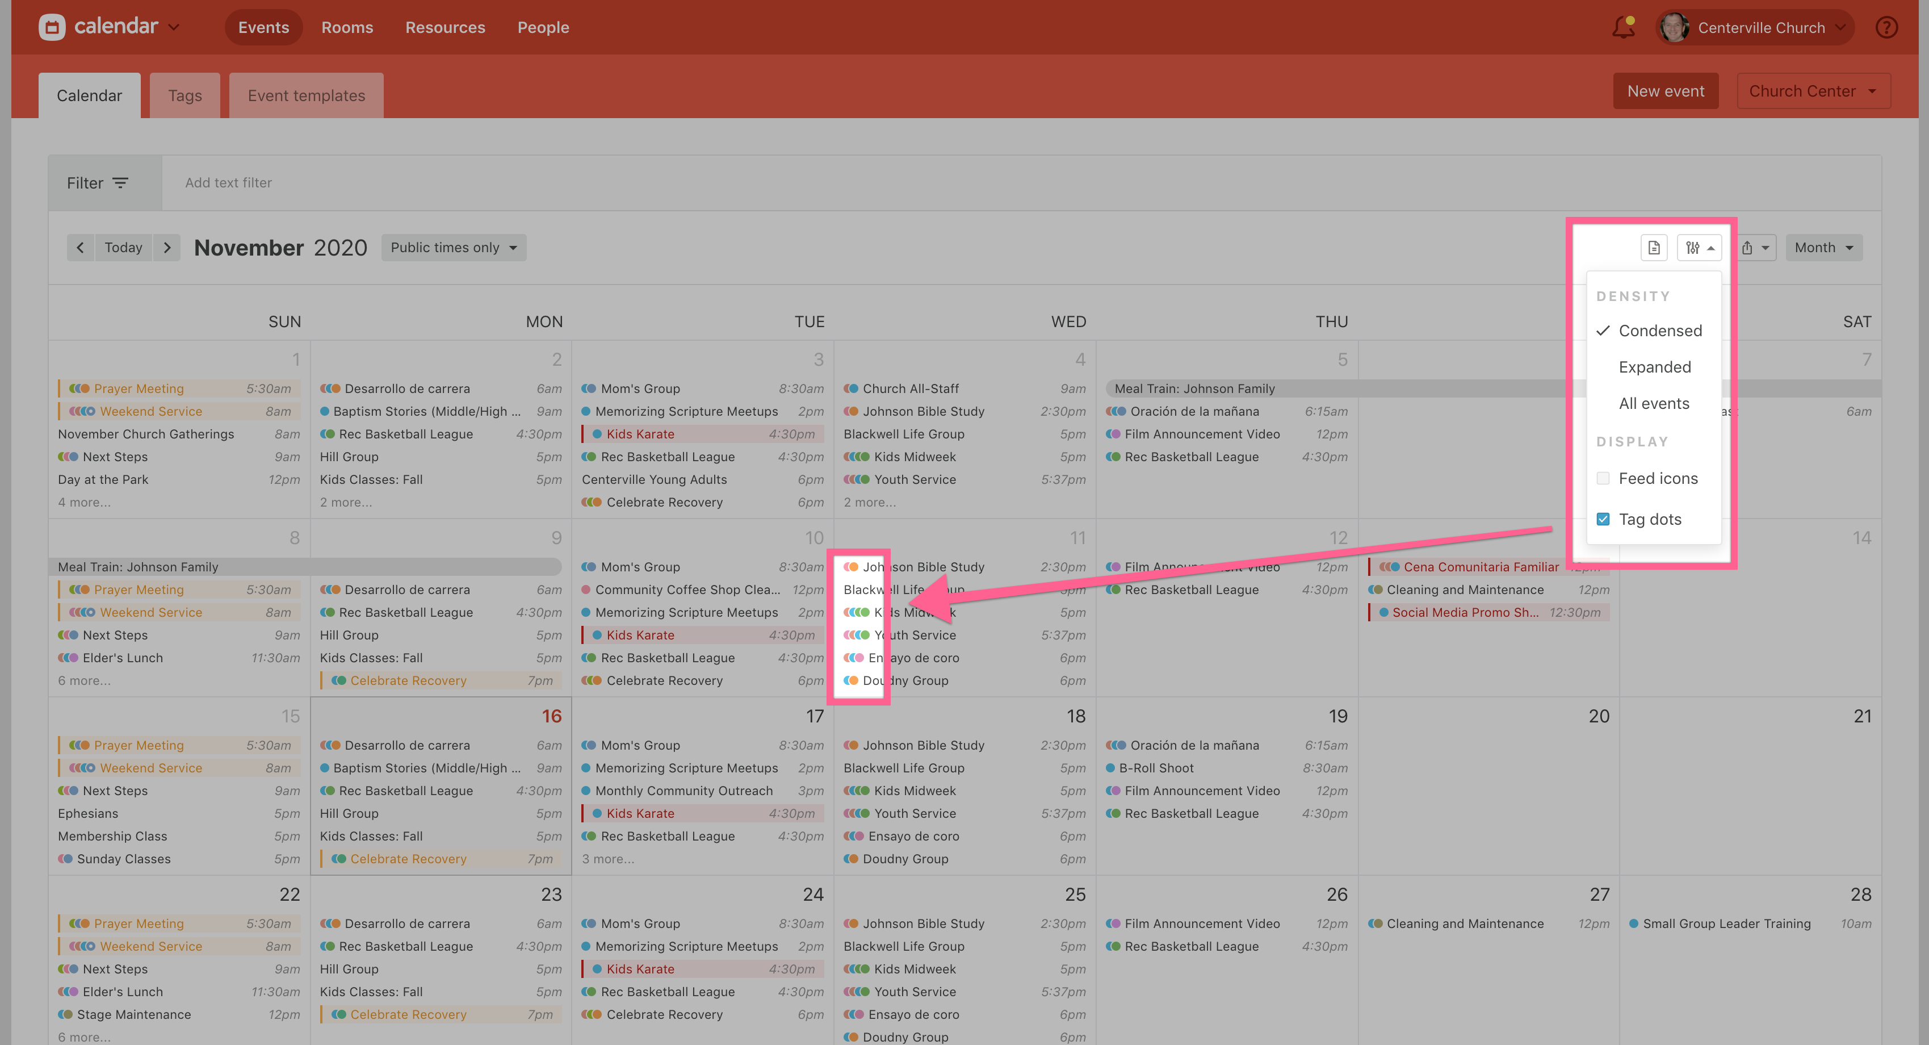
Task: Click the Today button
Action: 123,247
